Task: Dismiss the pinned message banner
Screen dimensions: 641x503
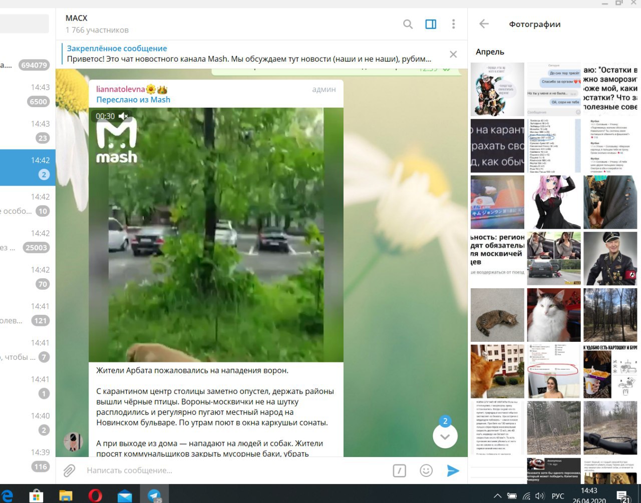Action: tap(453, 54)
